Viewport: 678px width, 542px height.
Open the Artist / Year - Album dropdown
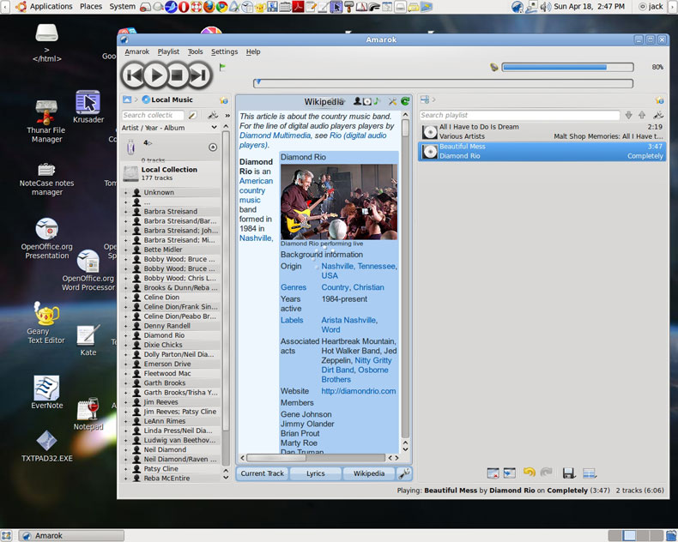[170, 128]
